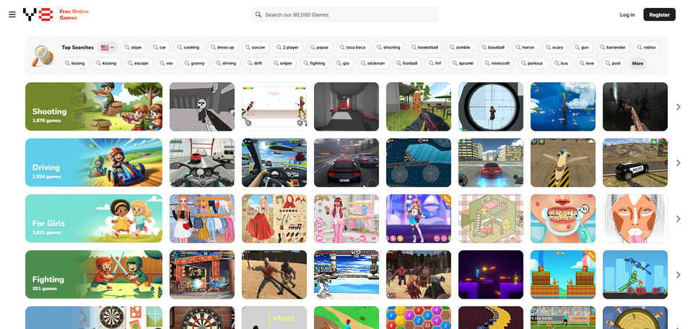Open the Driving category banner
Viewport: 693px width, 329px height.
click(94, 162)
